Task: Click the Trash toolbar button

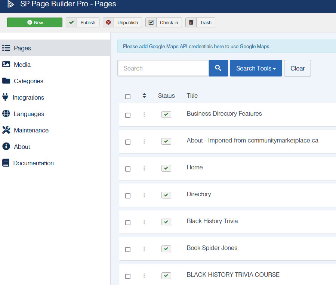Action: pyautogui.click(x=200, y=22)
